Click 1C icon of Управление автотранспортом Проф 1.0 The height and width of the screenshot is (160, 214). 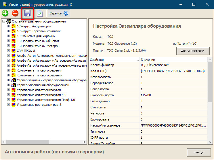click(13, 100)
